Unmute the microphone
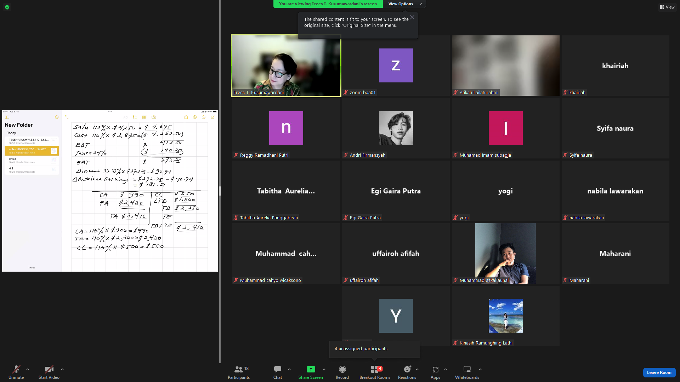The width and height of the screenshot is (680, 382). point(16,372)
